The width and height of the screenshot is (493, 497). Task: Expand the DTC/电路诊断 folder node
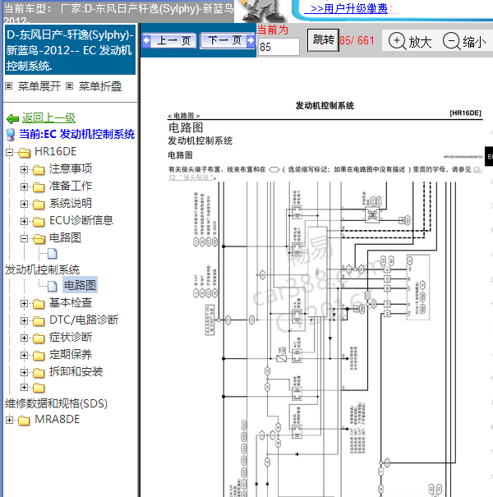tap(24, 320)
